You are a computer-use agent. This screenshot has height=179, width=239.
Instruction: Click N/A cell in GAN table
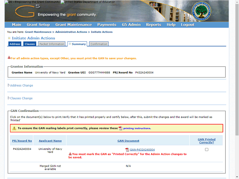(x=128, y=166)
